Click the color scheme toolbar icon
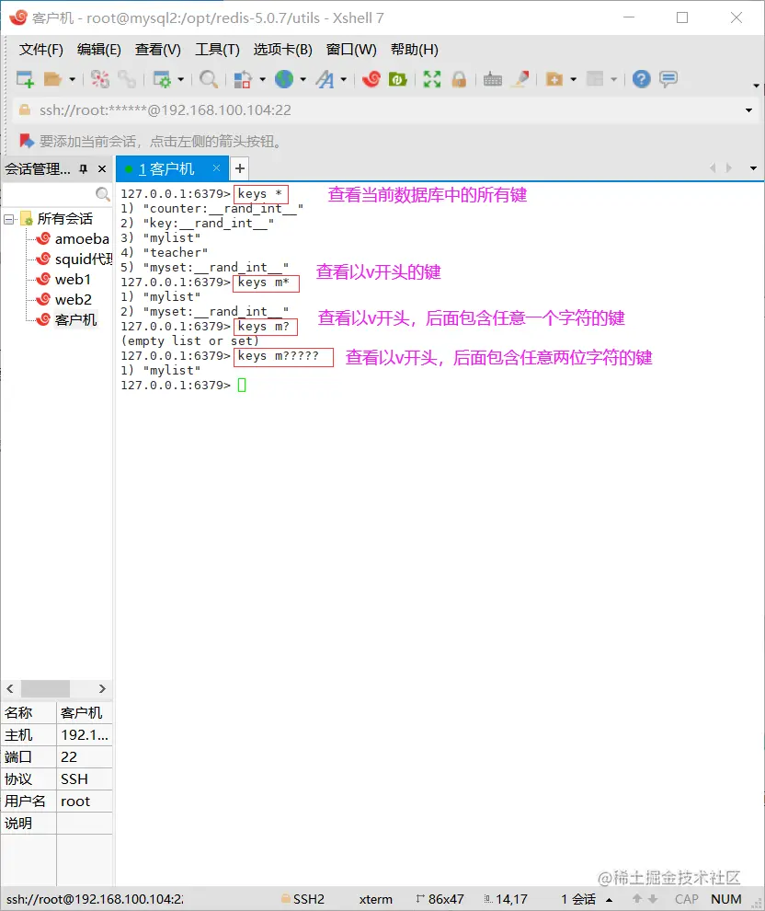Viewport: 765px width, 911px height. click(x=243, y=79)
